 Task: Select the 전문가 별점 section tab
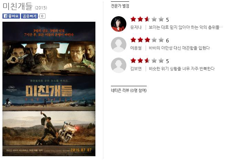120,6
